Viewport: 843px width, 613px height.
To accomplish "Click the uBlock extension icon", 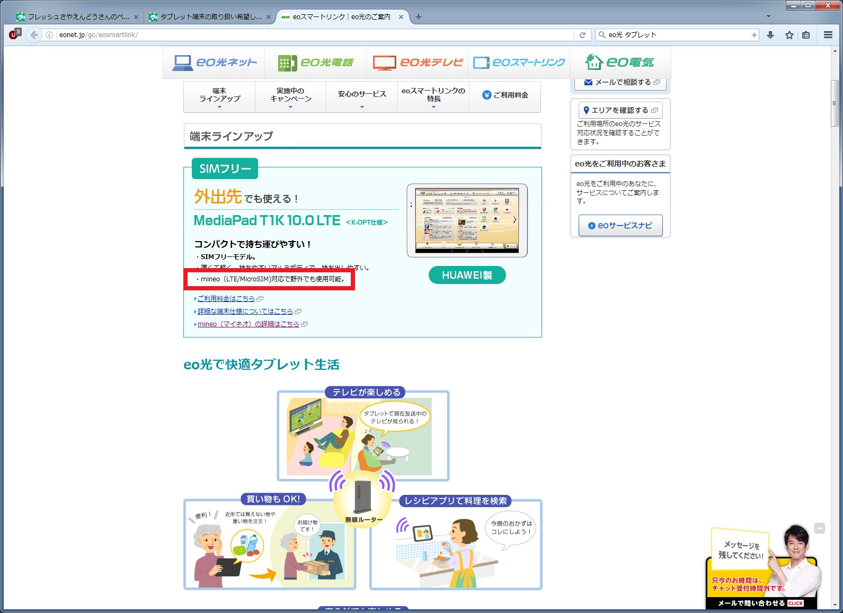I will coord(14,35).
